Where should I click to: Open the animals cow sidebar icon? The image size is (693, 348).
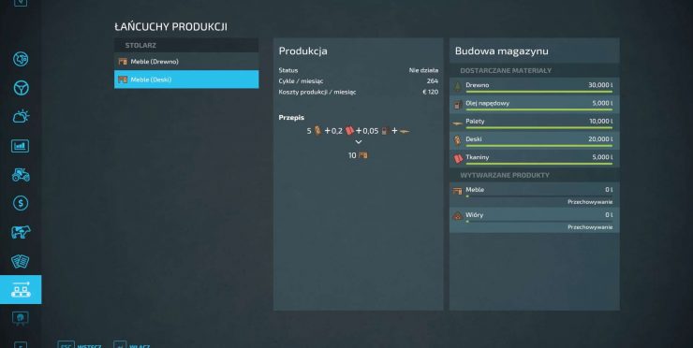pyautogui.click(x=21, y=232)
